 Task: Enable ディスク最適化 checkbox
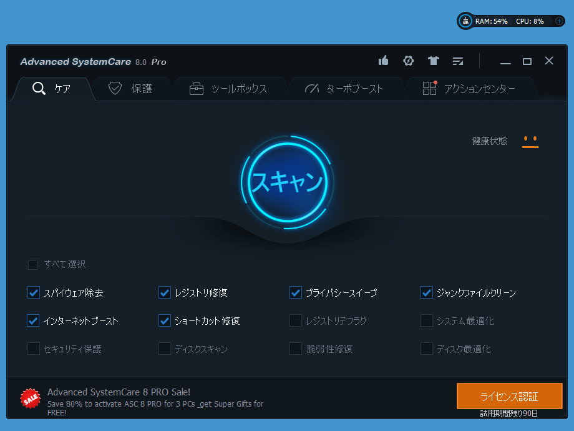[x=427, y=349]
